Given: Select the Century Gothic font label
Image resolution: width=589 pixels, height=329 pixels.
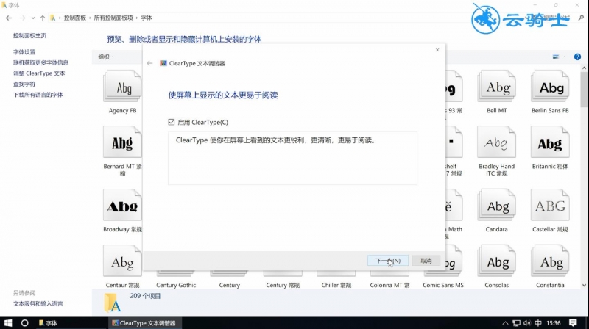Looking at the screenshot, I should click(x=176, y=285).
